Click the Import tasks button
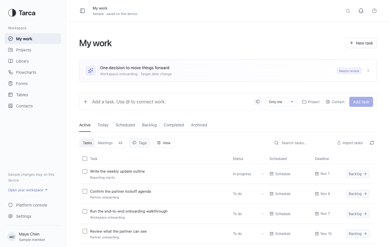This screenshot has height=247, width=390. pyautogui.click(x=350, y=143)
